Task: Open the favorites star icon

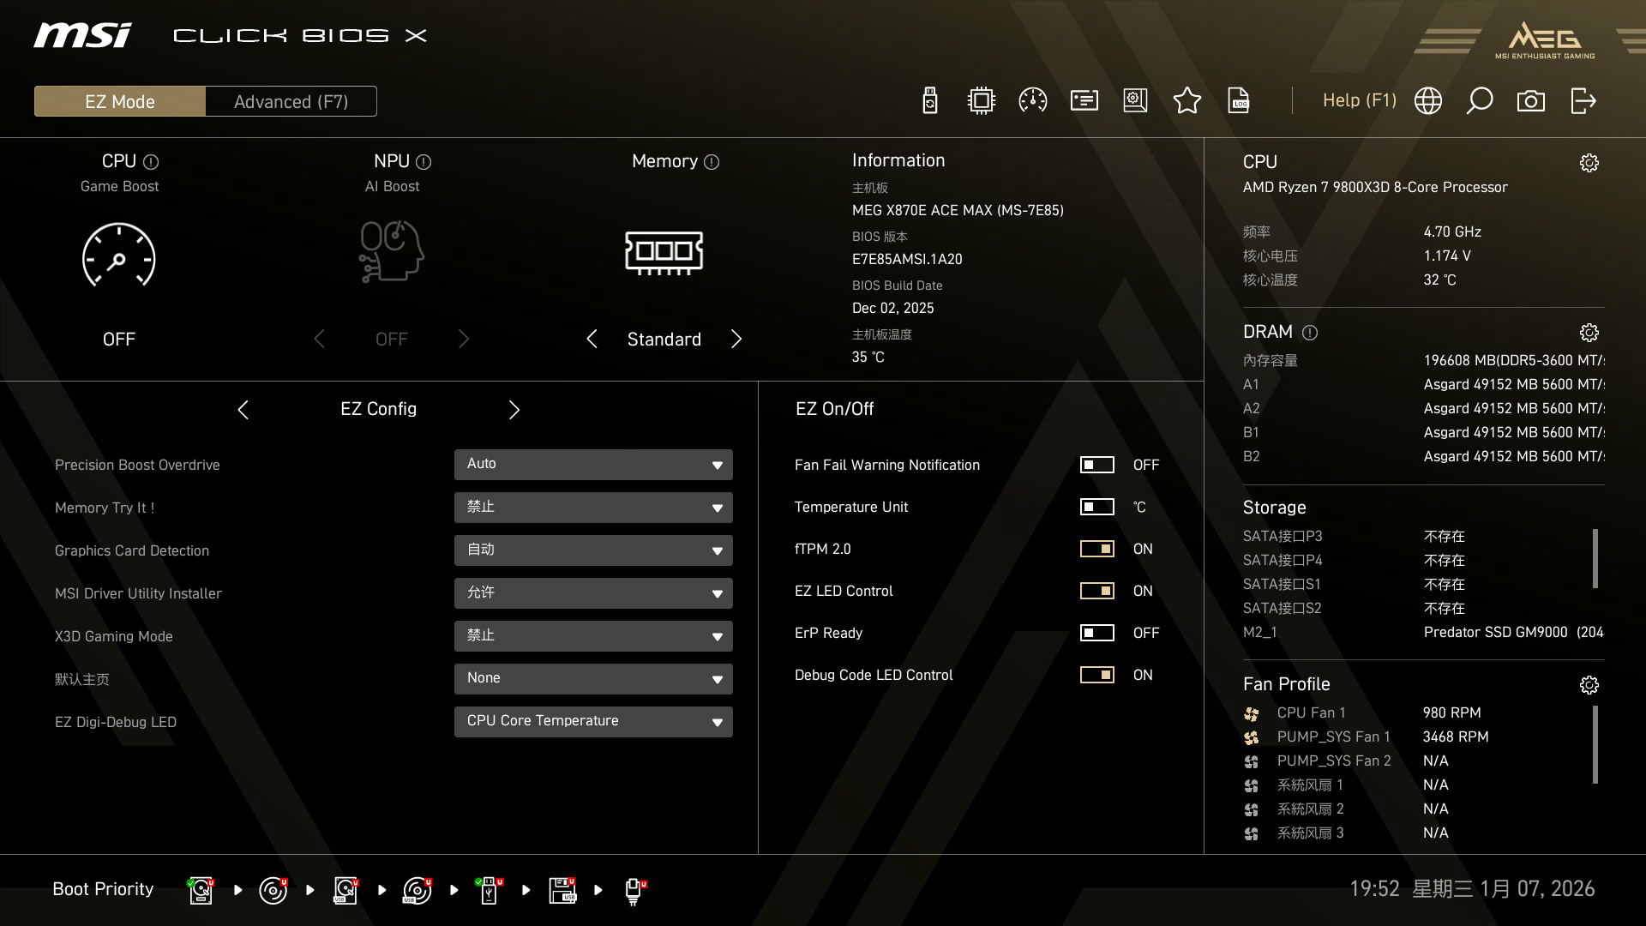Action: (x=1186, y=101)
